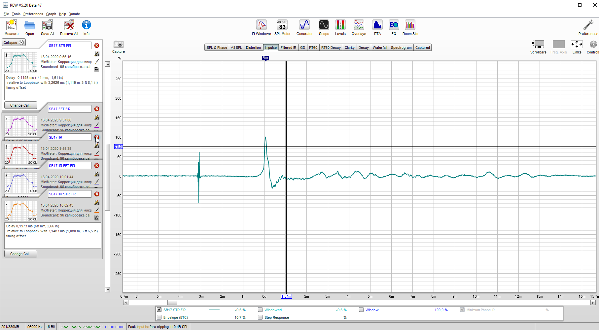Change trace colour of SB17 IIR STR FIR
599x330 pixels.
[97, 210]
